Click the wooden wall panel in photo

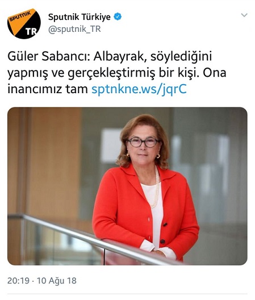click(53, 163)
